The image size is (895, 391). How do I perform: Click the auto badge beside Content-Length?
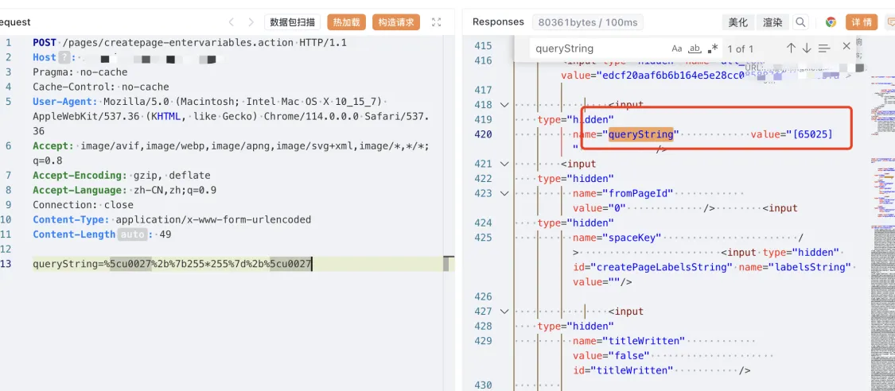click(x=132, y=234)
